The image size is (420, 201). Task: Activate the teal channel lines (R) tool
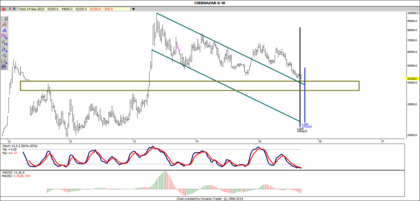point(4,55)
